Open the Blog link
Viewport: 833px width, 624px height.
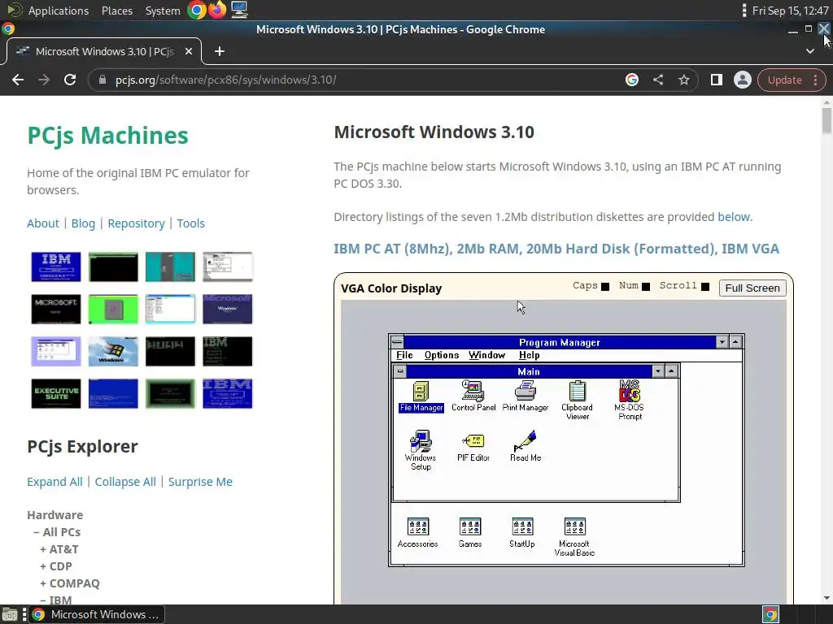click(84, 223)
